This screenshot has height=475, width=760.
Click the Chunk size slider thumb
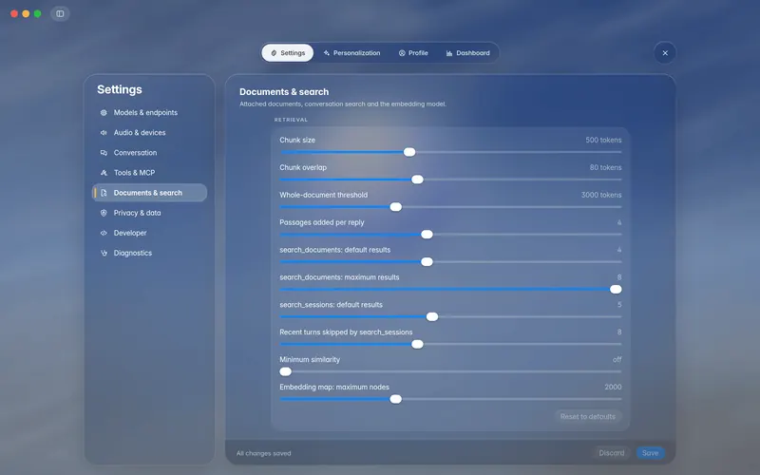point(409,152)
